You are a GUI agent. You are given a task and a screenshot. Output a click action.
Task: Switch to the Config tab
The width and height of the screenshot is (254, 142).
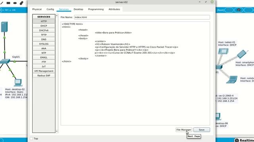point(50,9)
